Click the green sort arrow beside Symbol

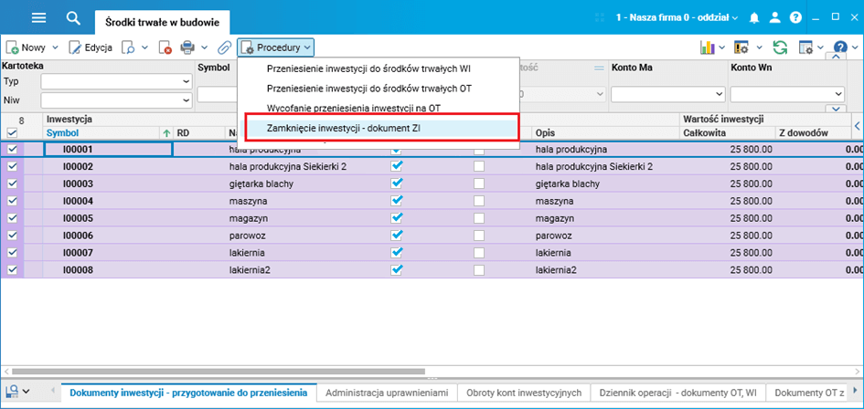165,132
